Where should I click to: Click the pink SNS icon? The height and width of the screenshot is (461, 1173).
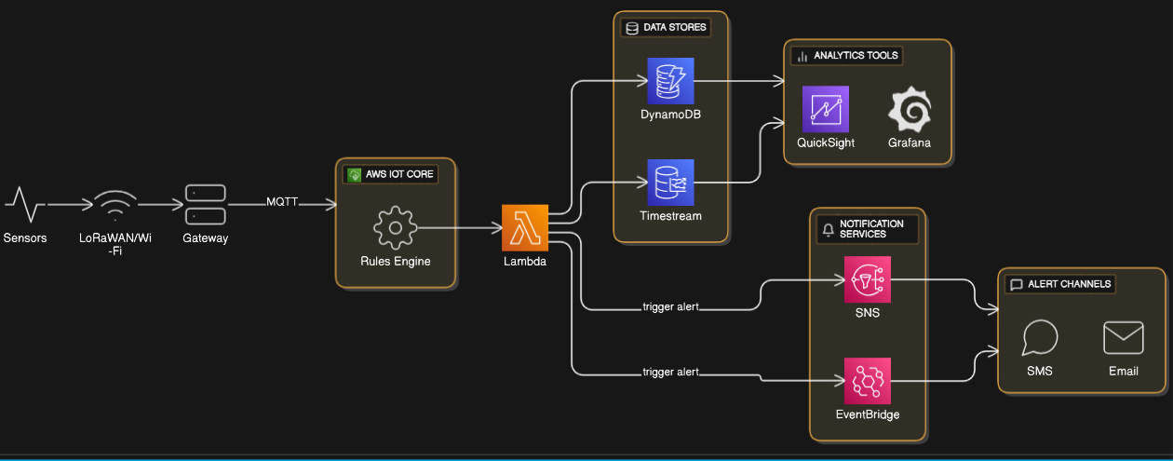click(x=868, y=279)
